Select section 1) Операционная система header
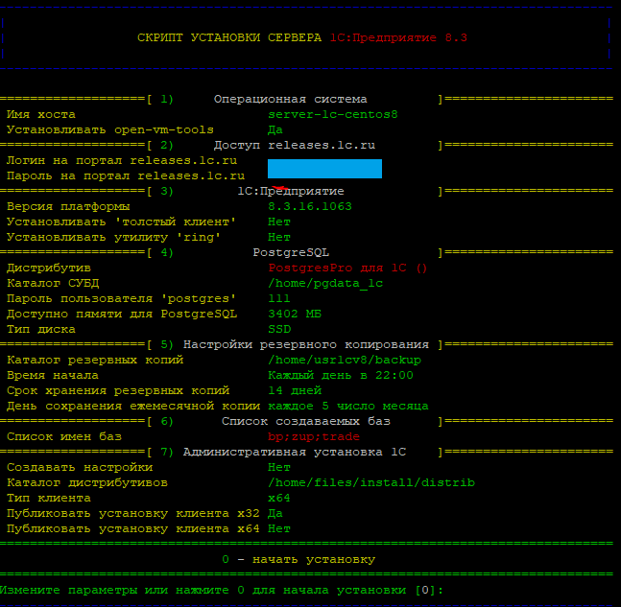This screenshot has height=607, width=621. pyautogui.click(x=290, y=99)
